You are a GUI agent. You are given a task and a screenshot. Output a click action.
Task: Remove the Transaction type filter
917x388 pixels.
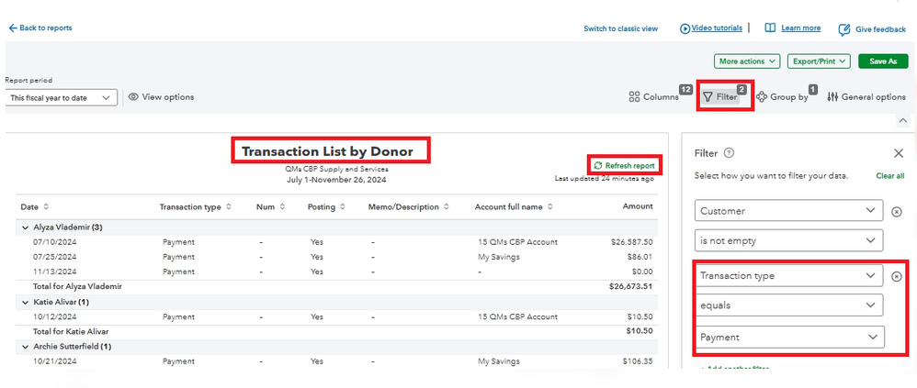897,276
